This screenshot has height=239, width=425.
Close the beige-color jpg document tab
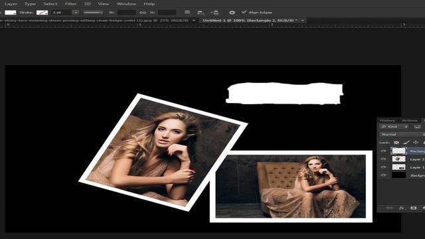pyautogui.click(x=194, y=21)
